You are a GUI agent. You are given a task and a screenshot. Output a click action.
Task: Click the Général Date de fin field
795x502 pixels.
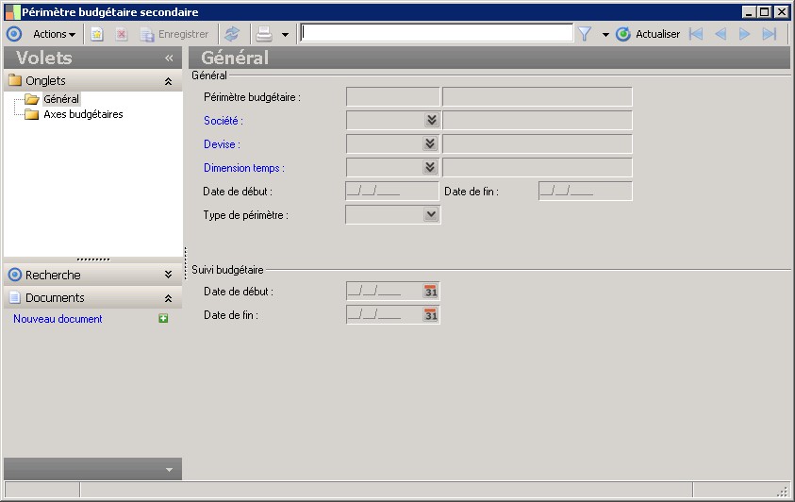tap(585, 192)
